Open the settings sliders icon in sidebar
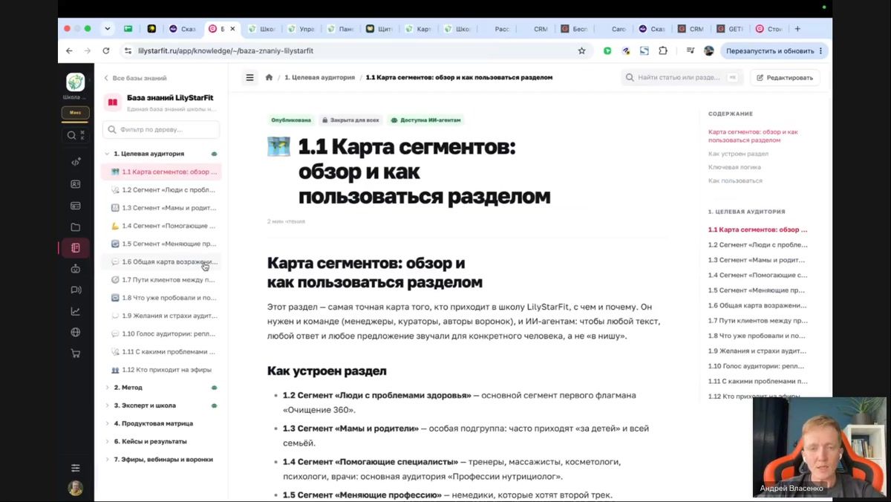This screenshot has height=502, width=891. tap(75, 468)
